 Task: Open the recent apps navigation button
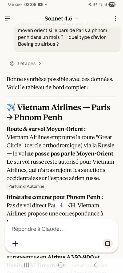coord(26,265)
